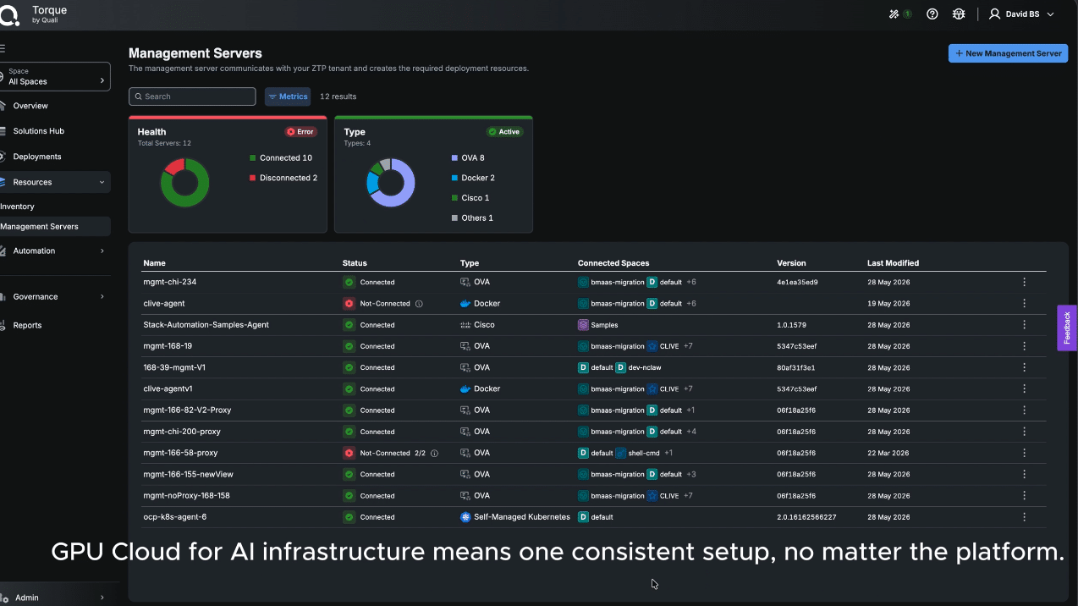Open kebab menu for mgmt-chi-234 row
Viewport: 1078px width, 606px height.
pos(1024,282)
